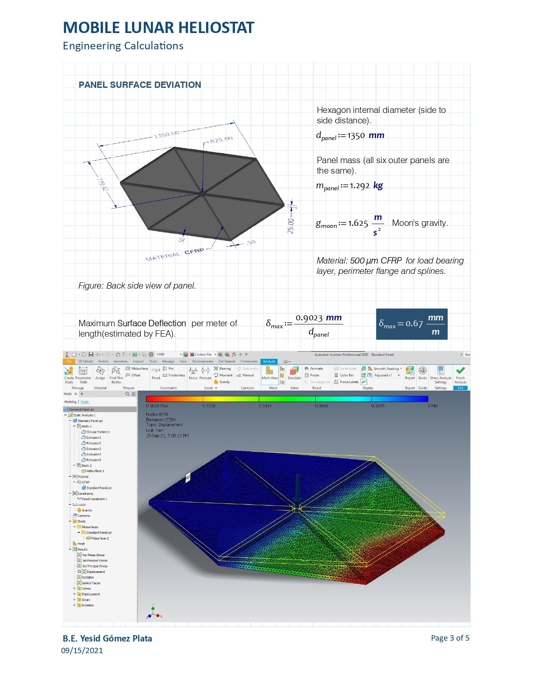Click the Assign material icon

tap(100, 373)
